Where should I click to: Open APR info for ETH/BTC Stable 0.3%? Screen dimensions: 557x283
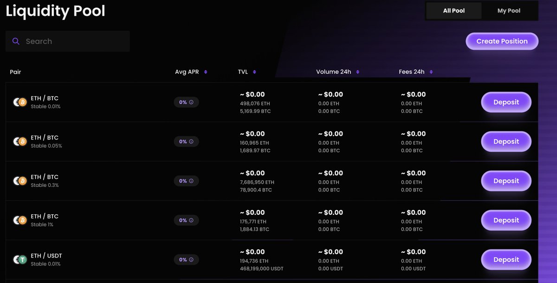pos(191,181)
